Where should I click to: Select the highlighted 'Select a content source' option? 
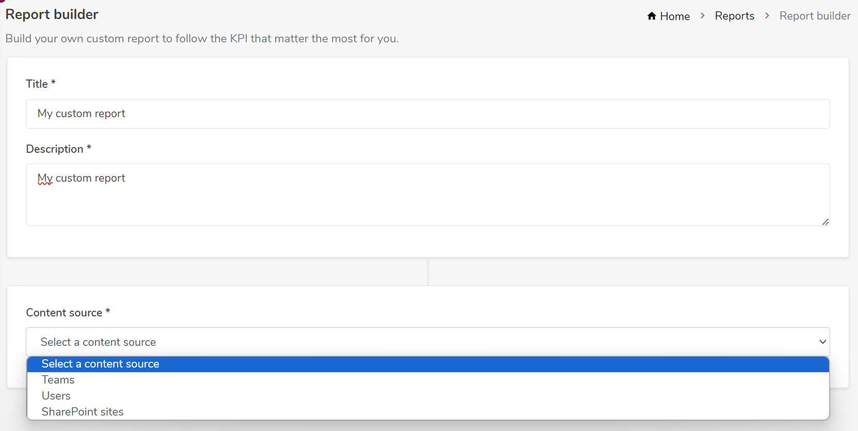428,364
